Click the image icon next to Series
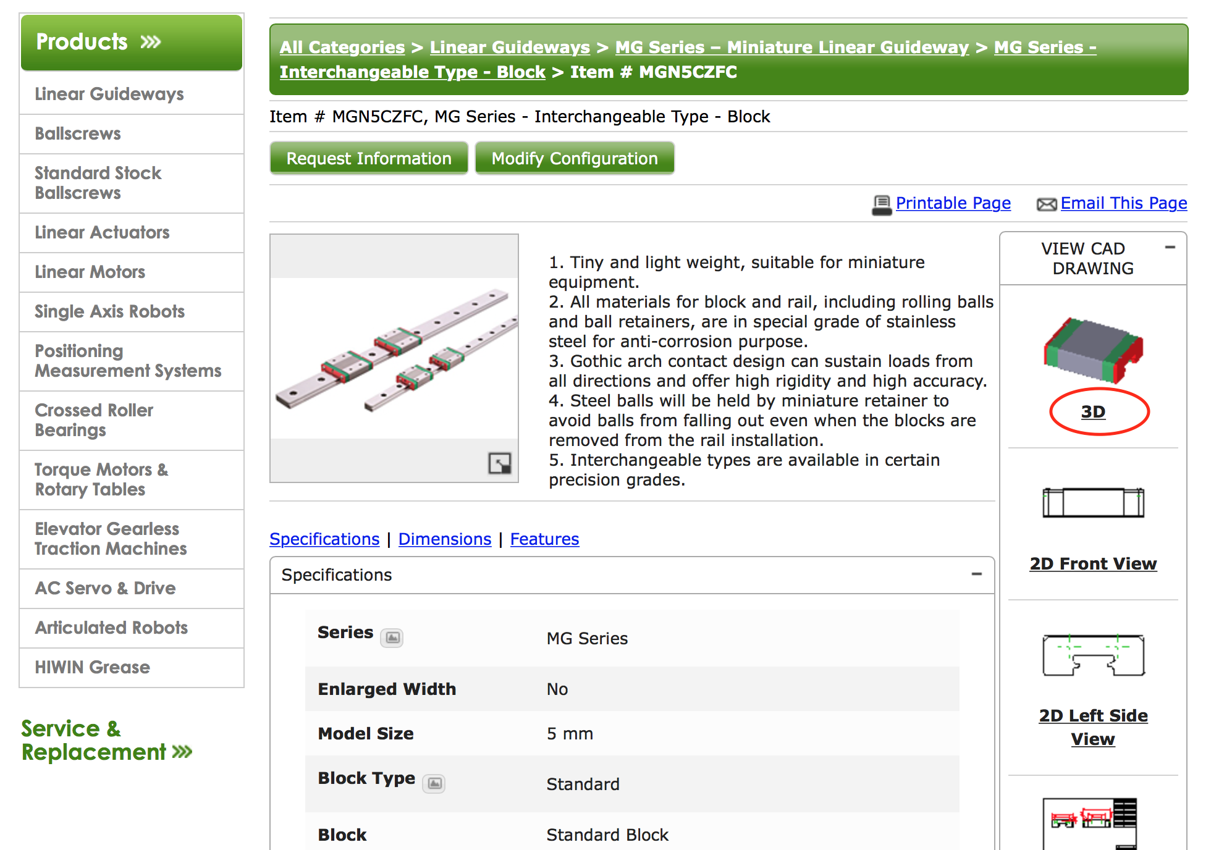1232x850 pixels. (x=392, y=637)
